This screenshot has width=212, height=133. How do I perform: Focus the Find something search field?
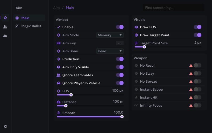coord(174,7)
